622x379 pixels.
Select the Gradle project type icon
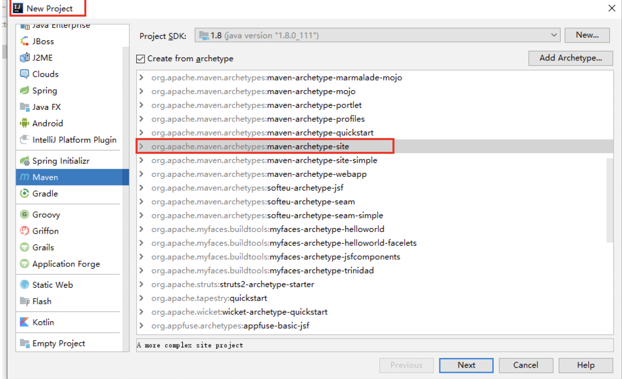click(25, 193)
